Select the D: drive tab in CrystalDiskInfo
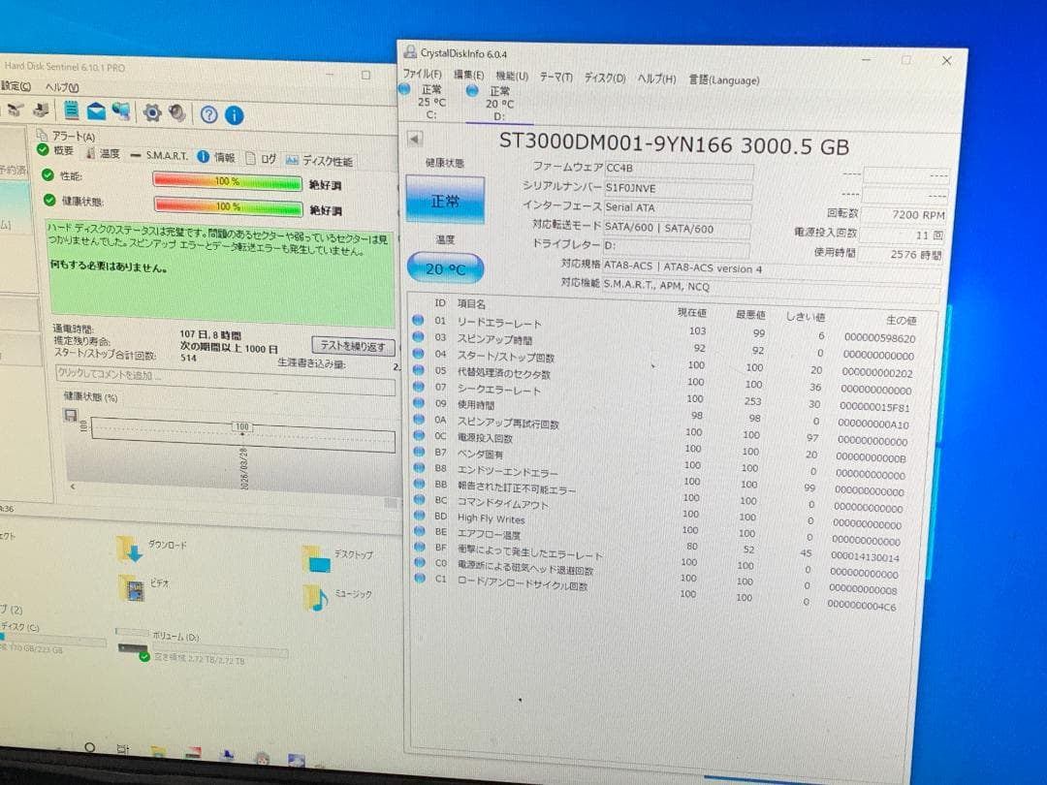The image size is (1047, 785). click(499, 104)
